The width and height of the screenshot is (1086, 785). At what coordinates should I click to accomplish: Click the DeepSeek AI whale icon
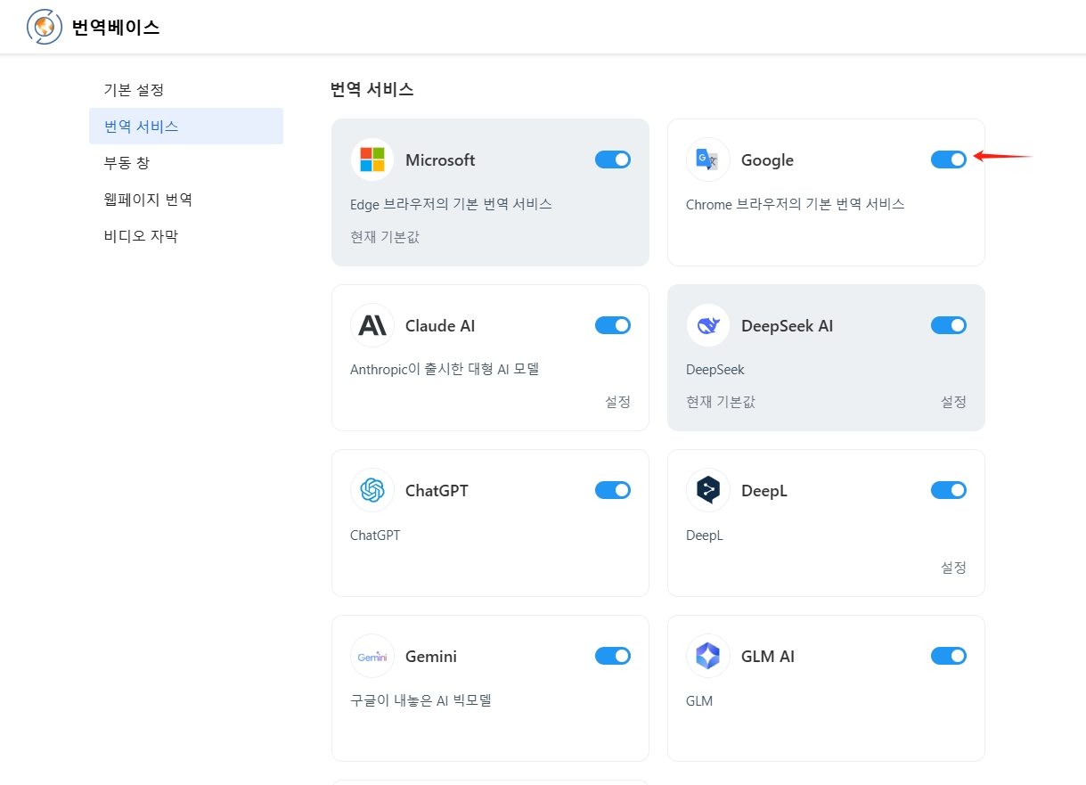(708, 325)
